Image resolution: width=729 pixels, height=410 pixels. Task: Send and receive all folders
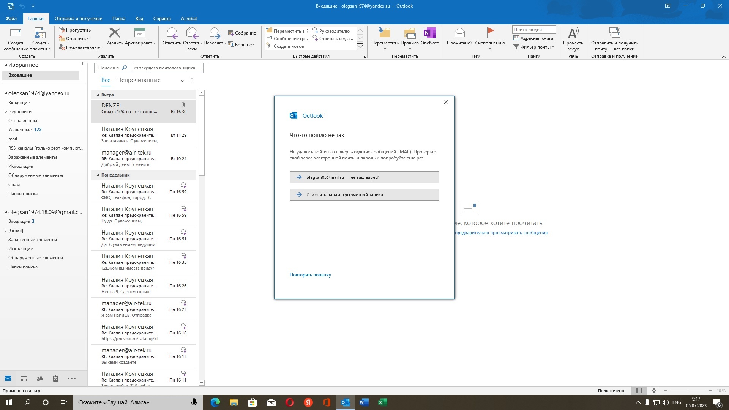tap(614, 39)
